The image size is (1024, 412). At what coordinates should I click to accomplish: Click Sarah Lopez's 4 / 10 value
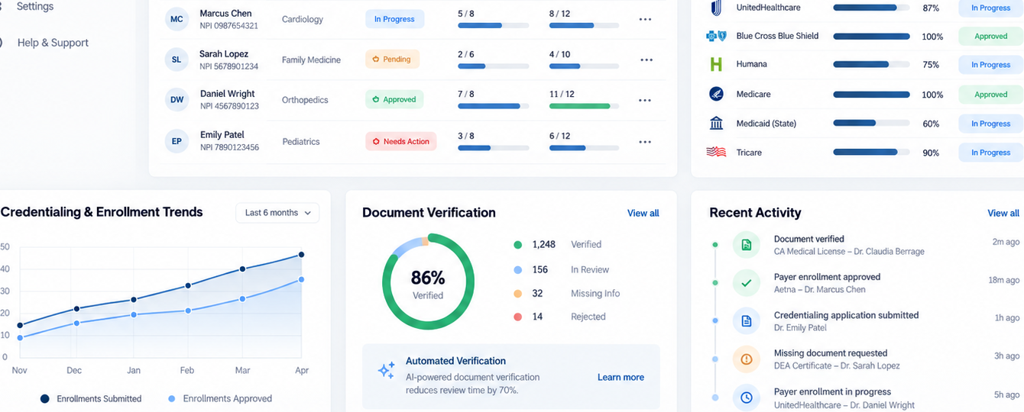(x=559, y=54)
